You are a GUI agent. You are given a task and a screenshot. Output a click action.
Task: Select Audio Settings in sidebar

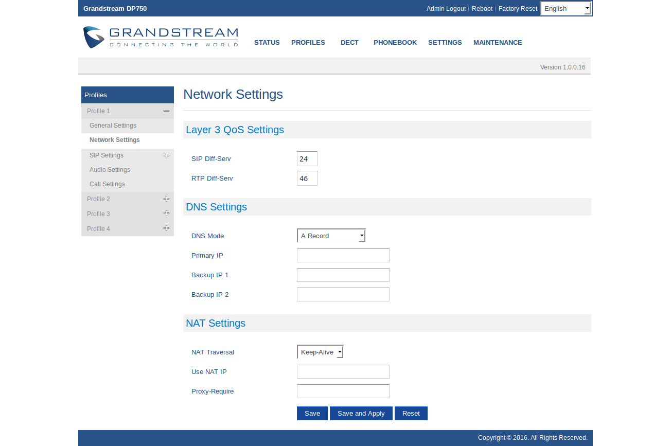tap(110, 170)
